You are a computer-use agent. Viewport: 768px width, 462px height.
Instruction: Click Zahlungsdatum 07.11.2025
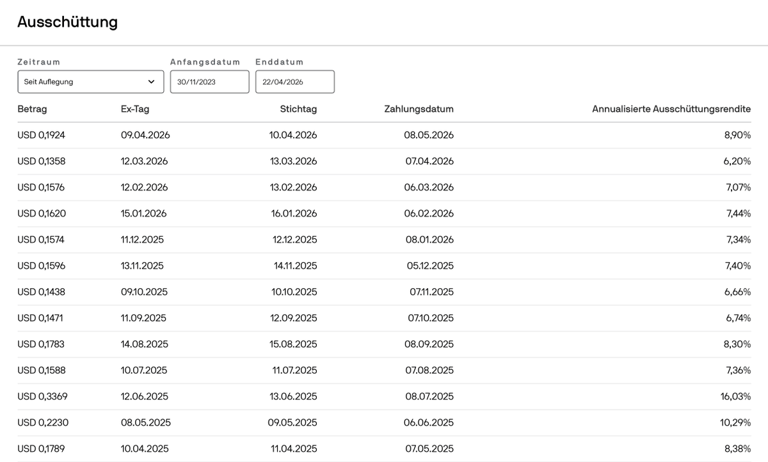click(432, 292)
